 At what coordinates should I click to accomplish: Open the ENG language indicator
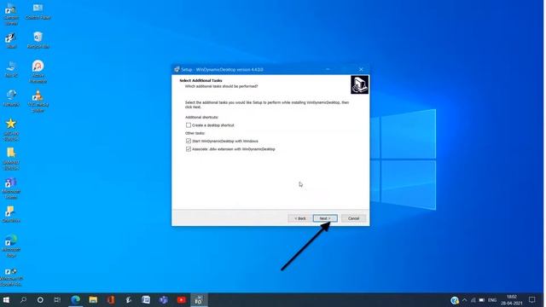coord(492,300)
